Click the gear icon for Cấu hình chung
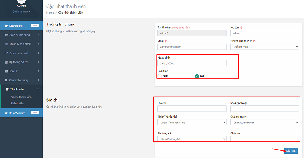304x158 pixels. pos(6,80)
